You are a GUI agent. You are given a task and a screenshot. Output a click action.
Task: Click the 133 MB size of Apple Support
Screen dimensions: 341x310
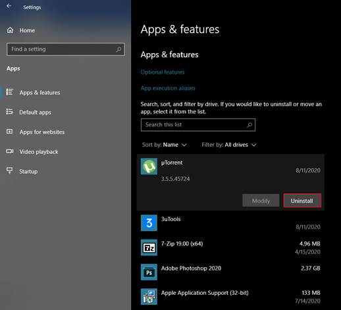click(x=311, y=293)
